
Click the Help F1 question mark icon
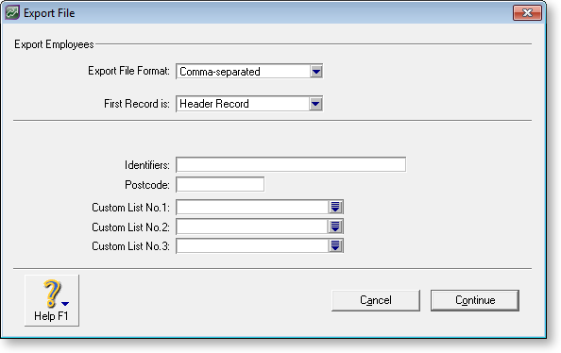(52, 294)
